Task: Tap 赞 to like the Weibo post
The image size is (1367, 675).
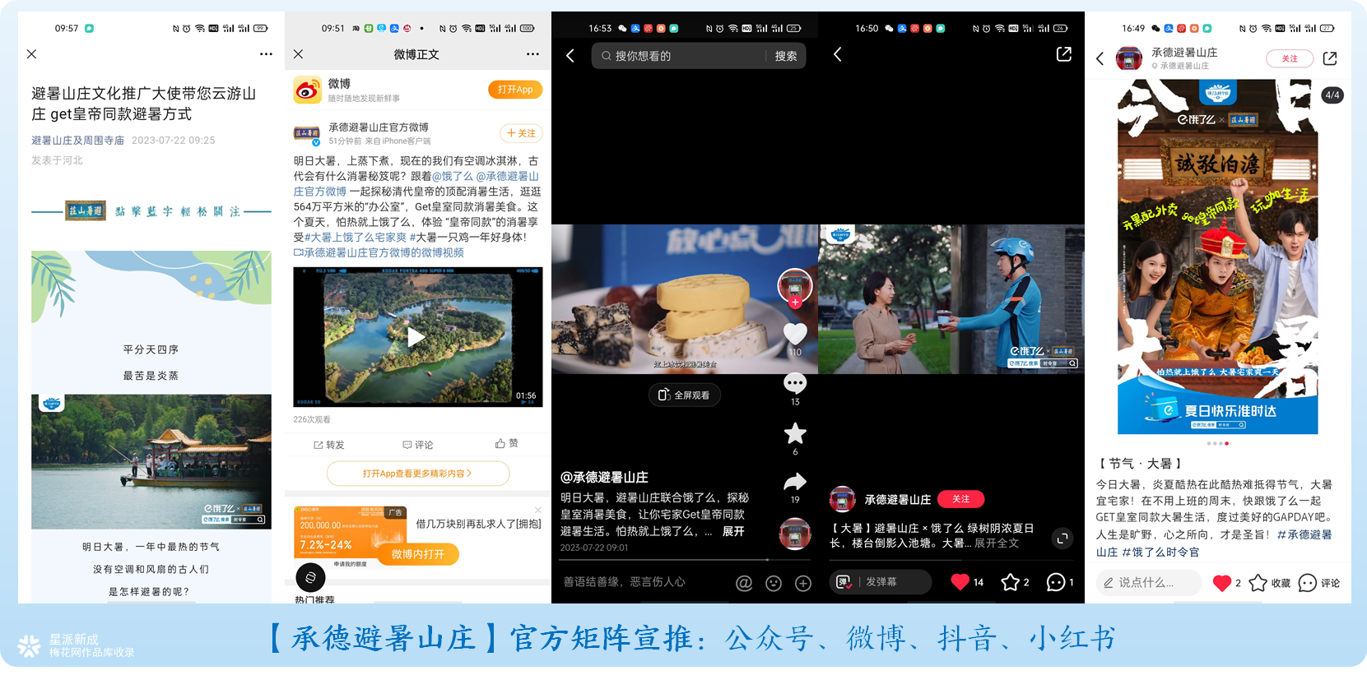Action: [506, 443]
